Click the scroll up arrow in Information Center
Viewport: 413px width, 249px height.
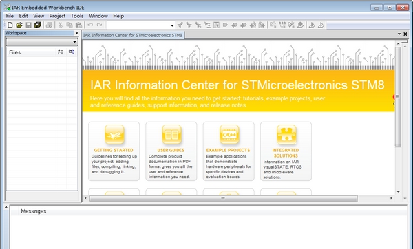tap(398, 44)
